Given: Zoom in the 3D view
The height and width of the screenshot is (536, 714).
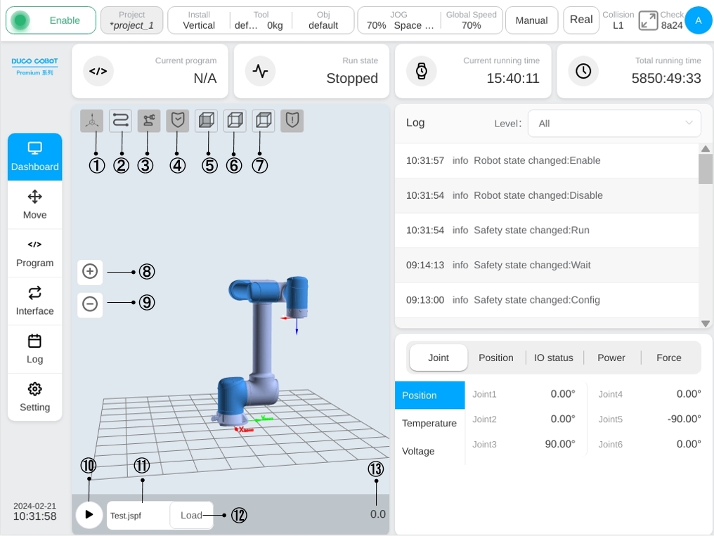Looking at the screenshot, I should (x=90, y=272).
